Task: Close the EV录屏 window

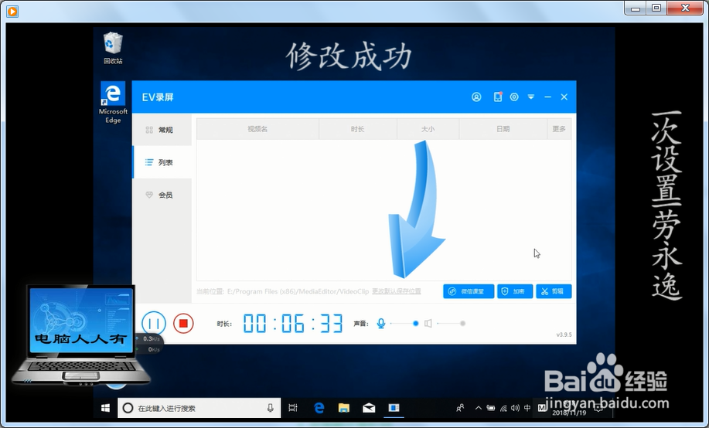Action: point(564,97)
